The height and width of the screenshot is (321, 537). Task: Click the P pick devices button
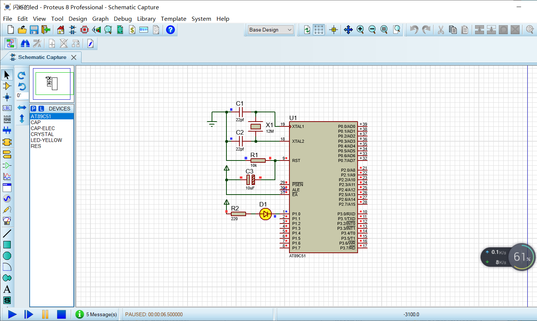coord(34,109)
